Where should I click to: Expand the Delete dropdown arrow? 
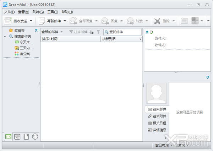click(174, 21)
